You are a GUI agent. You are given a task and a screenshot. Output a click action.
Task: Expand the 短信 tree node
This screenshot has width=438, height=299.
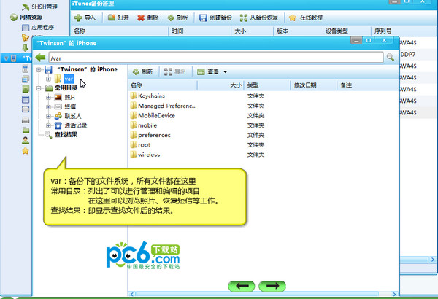[48, 106]
